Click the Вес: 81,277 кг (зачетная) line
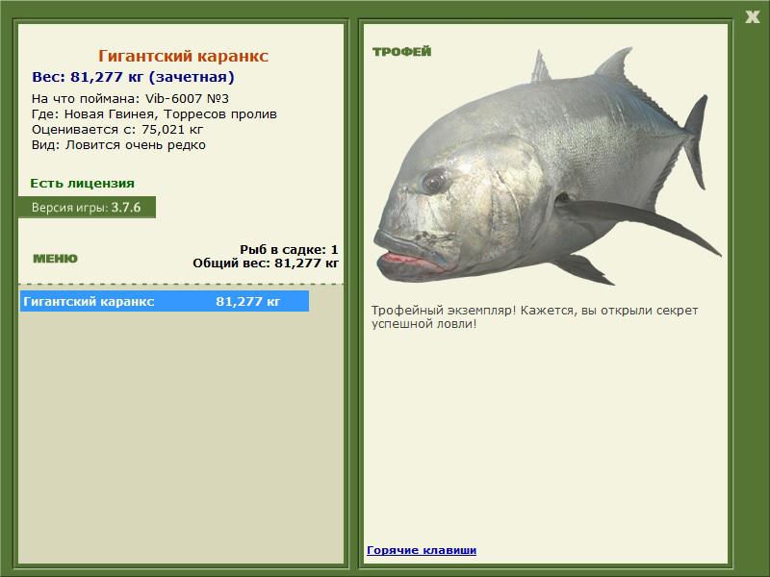Image resolution: width=770 pixels, height=577 pixels. coord(133,77)
